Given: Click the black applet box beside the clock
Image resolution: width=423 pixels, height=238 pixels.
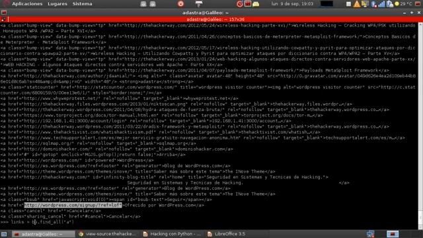Looking at the screenshot, I should point(327,4).
